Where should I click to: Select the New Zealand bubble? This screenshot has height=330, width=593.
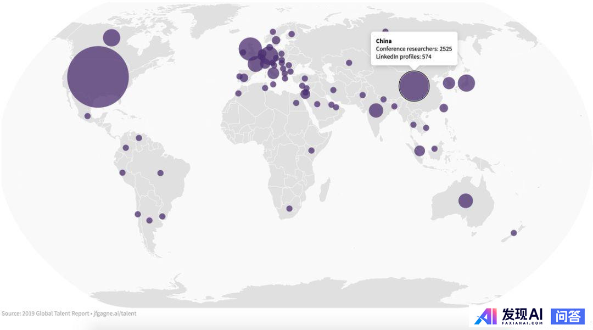coord(514,233)
